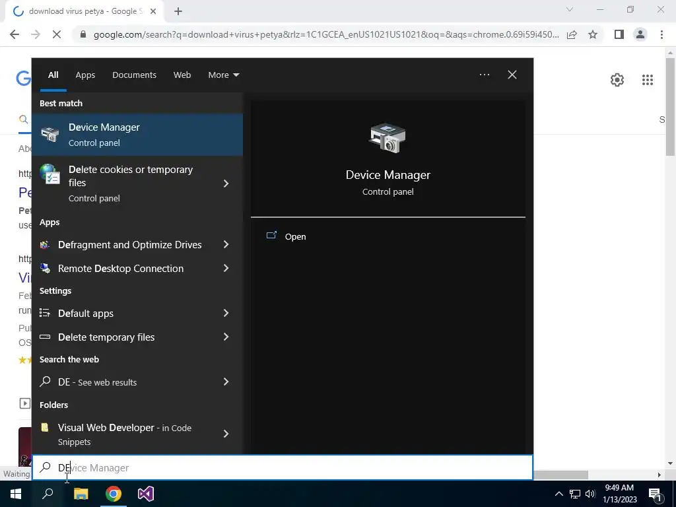Select the Documents search filter tab
The height and width of the screenshot is (507, 676).
[134, 75]
